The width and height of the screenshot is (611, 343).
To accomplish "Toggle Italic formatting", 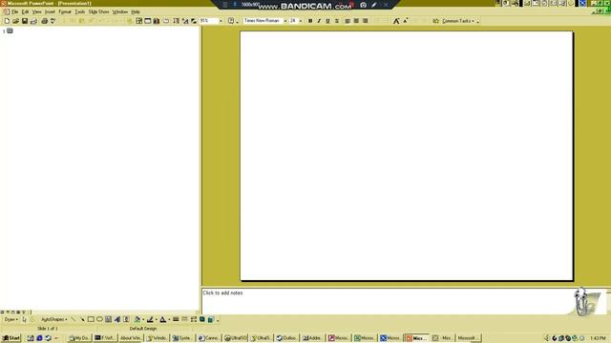I will [x=319, y=21].
